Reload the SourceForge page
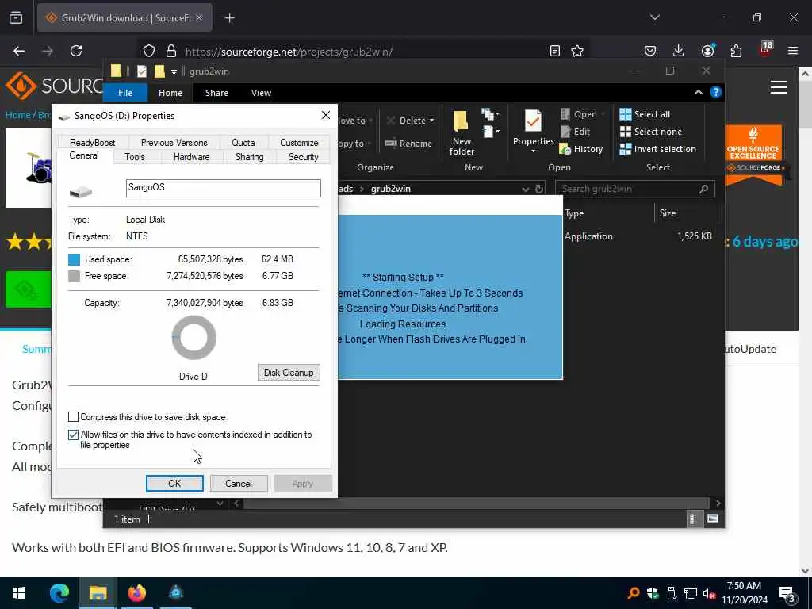The image size is (812, 609). (x=76, y=51)
